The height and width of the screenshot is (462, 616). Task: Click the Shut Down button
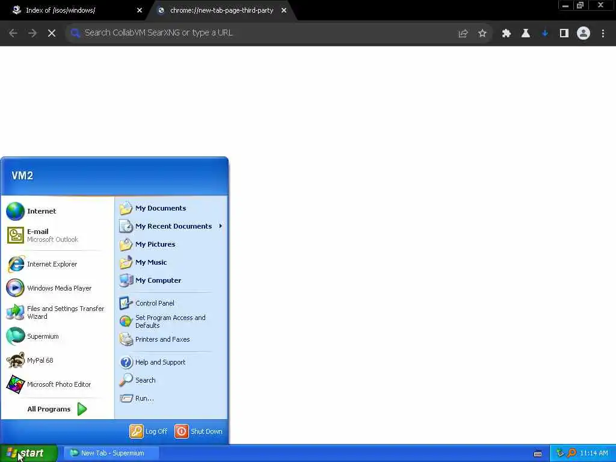[x=199, y=431]
